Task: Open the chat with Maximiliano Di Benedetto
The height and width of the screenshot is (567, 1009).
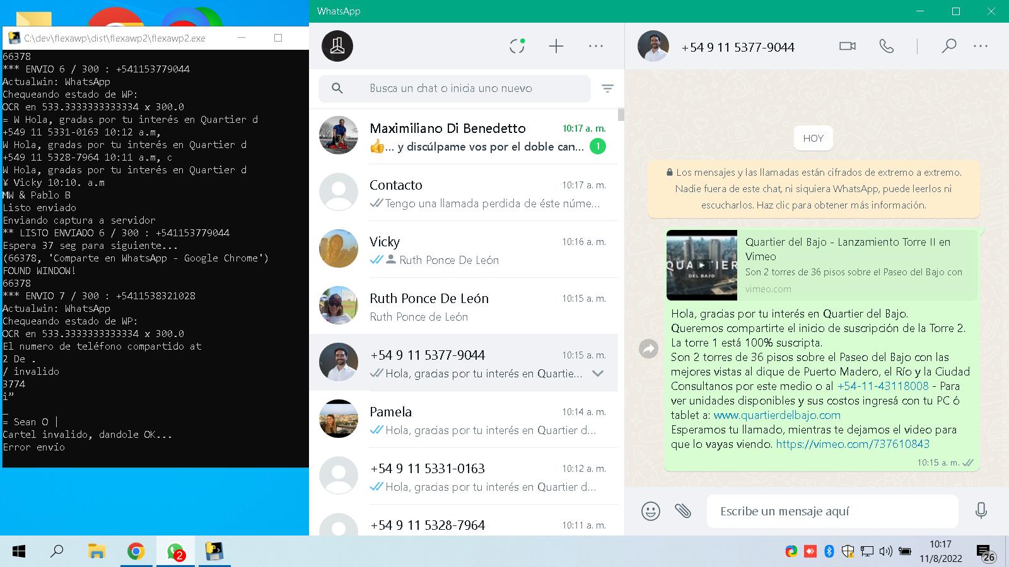Action: point(464,136)
